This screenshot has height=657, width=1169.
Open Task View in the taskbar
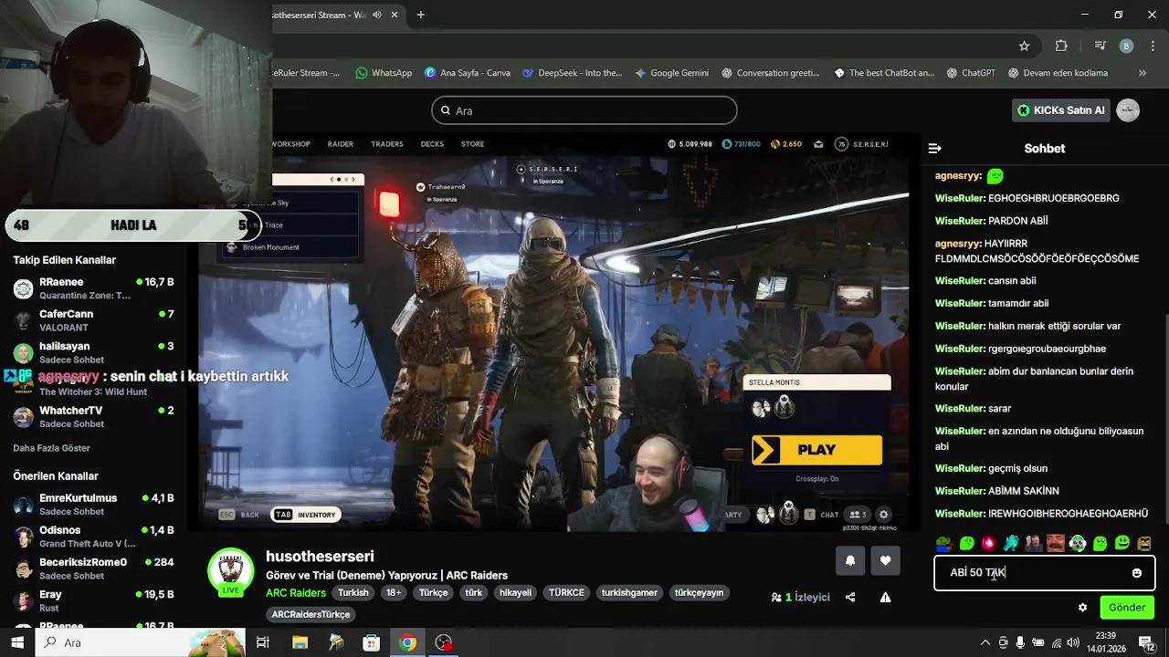(x=263, y=642)
